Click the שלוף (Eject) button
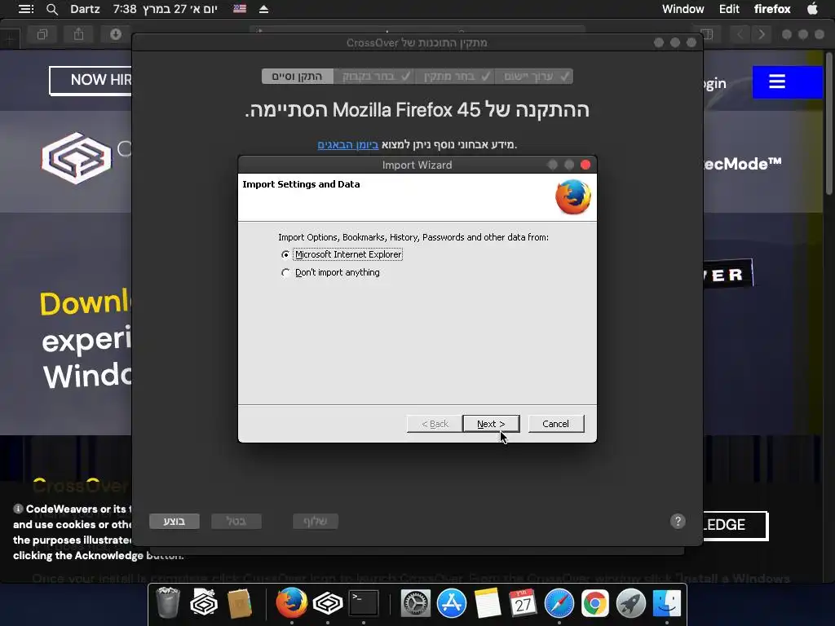Image resolution: width=835 pixels, height=626 pixels. [x=316, y=521]
